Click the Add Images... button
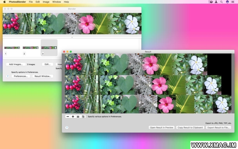This screenshot has width=238, height=149. point(16,64)
